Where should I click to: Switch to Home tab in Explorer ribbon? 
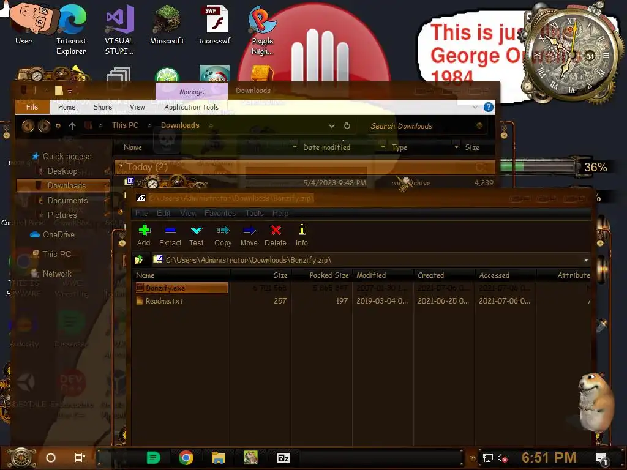point(66,107)
